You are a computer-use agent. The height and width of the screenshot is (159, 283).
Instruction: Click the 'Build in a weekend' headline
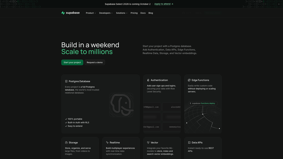pyautogui.click(x=90, y=45)
